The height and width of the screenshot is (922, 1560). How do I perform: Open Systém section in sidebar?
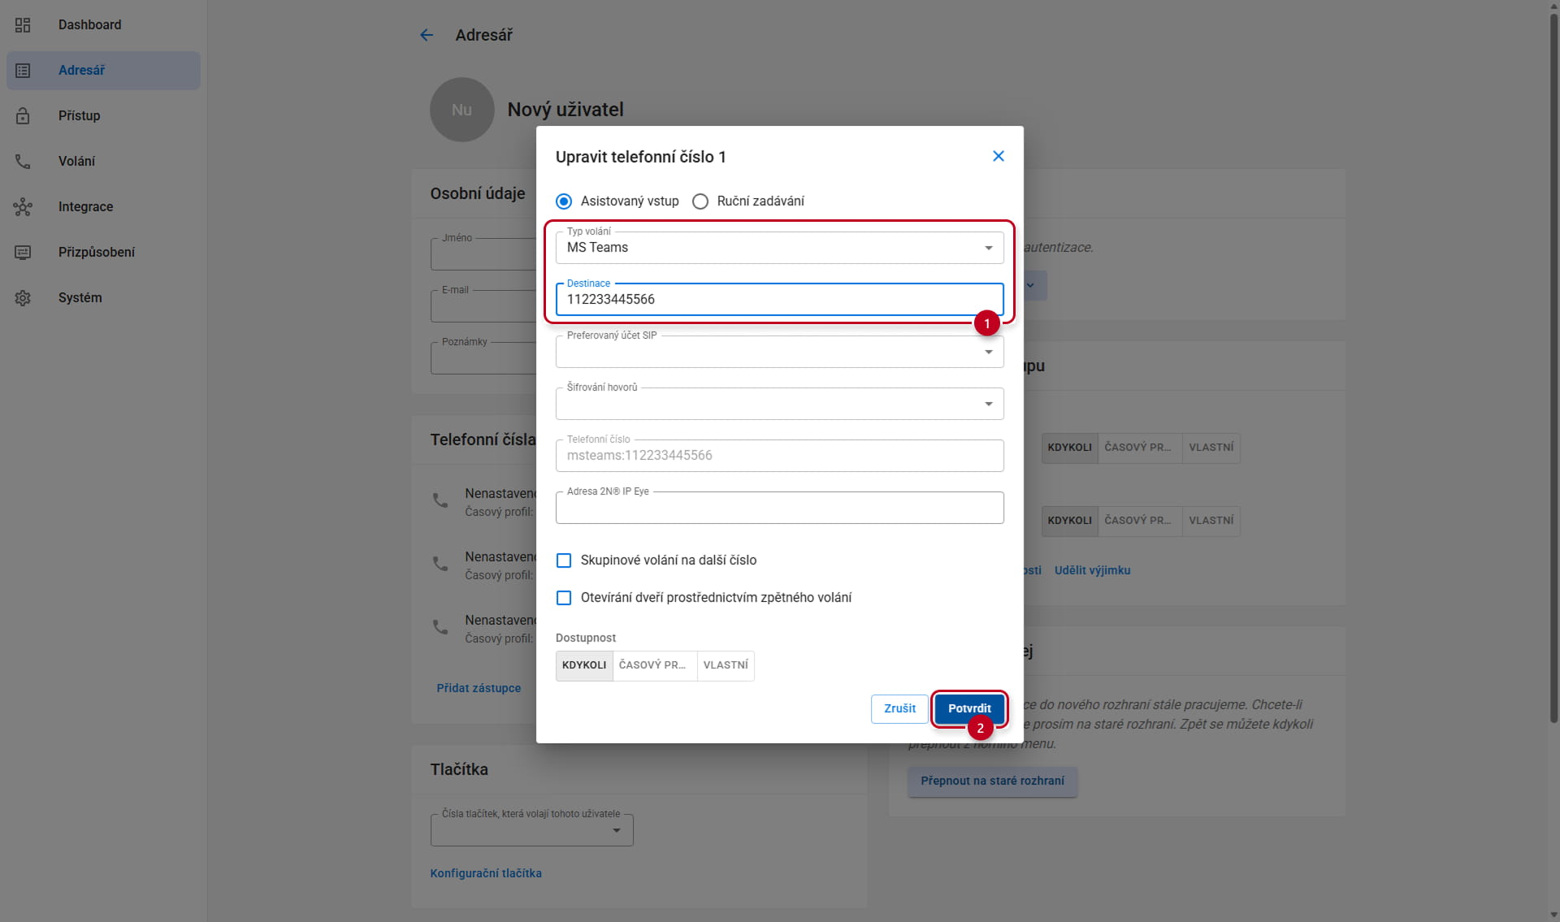pos(103,298)
